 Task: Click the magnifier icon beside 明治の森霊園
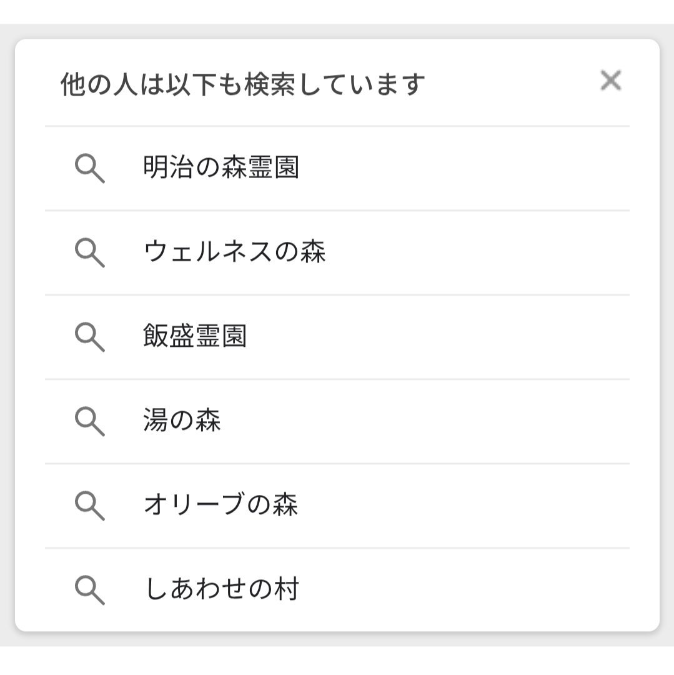pyautogui.click(x=90, y=168)
